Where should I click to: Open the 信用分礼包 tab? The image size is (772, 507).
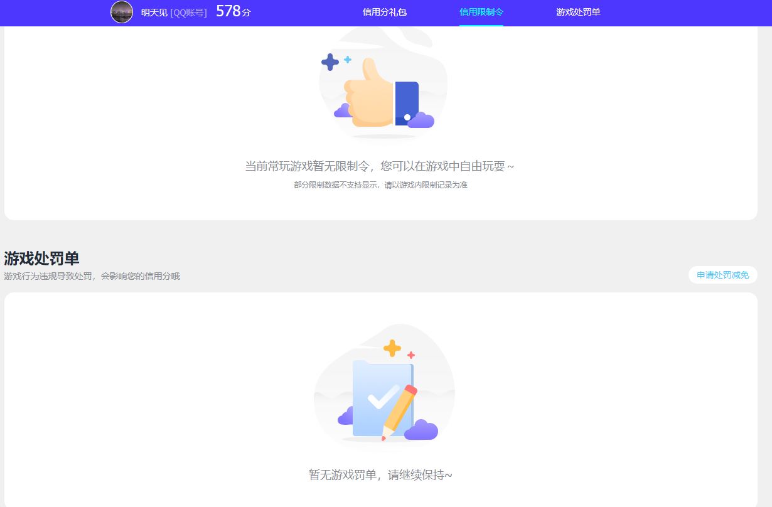coord(385,12)
